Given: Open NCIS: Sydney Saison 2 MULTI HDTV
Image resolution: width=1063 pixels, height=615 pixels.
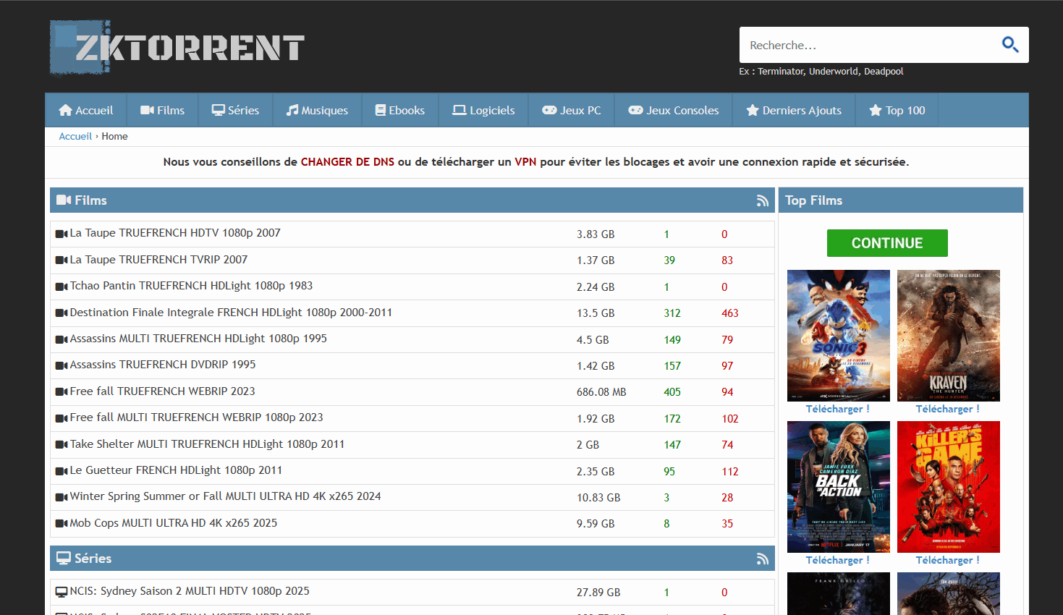Looking at the screenshot, I should point(190,591).
